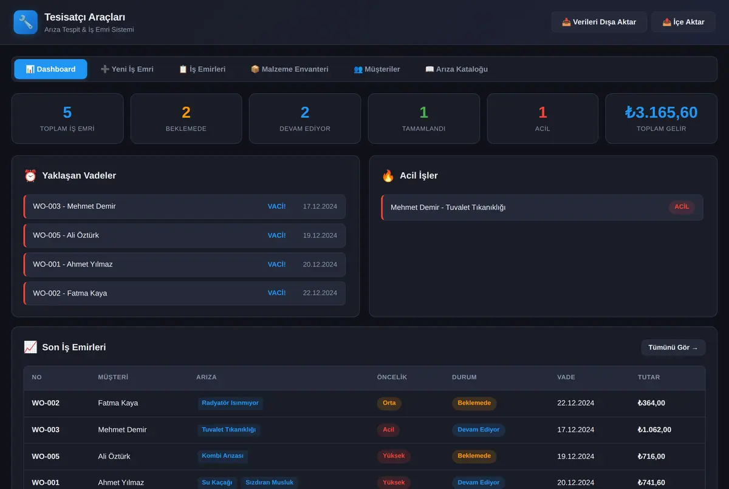The image size is (729, 489).
Task: Switch to the Dashboard tab
Action: (x=50, y=69)
